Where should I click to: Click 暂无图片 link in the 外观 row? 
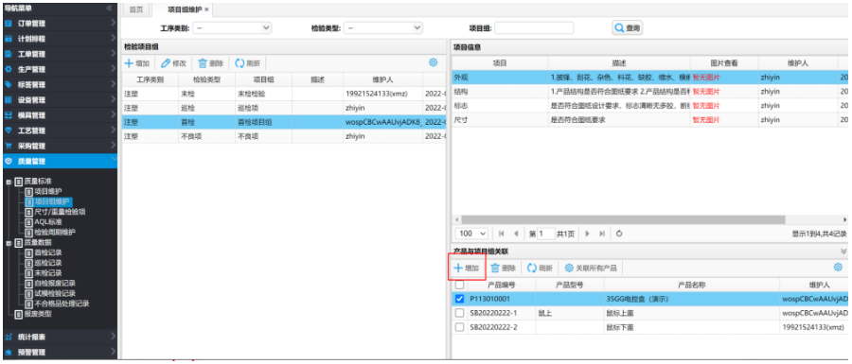point(706,78)
